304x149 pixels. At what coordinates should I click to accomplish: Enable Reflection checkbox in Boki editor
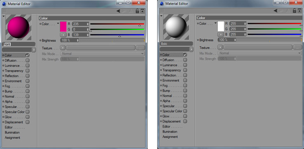pyautogui.click(x=185, y=75)
